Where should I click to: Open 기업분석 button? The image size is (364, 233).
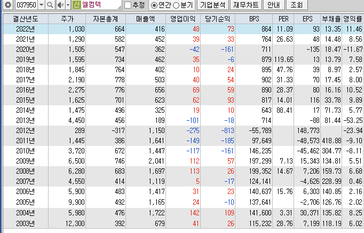tap(213, 5)
